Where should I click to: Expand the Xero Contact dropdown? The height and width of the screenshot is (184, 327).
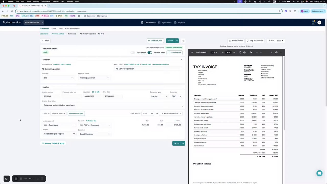(x=148, y=69)
